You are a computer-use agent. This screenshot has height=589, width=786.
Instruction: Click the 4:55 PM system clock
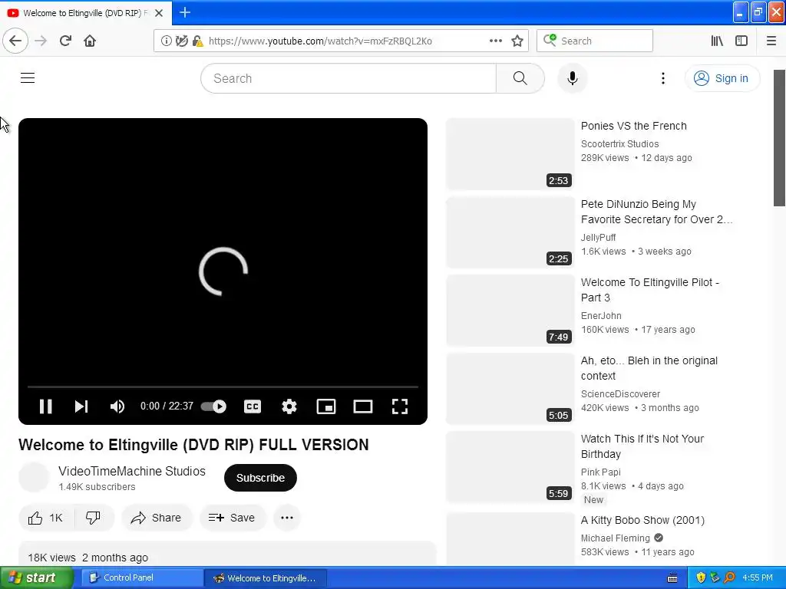758,578
